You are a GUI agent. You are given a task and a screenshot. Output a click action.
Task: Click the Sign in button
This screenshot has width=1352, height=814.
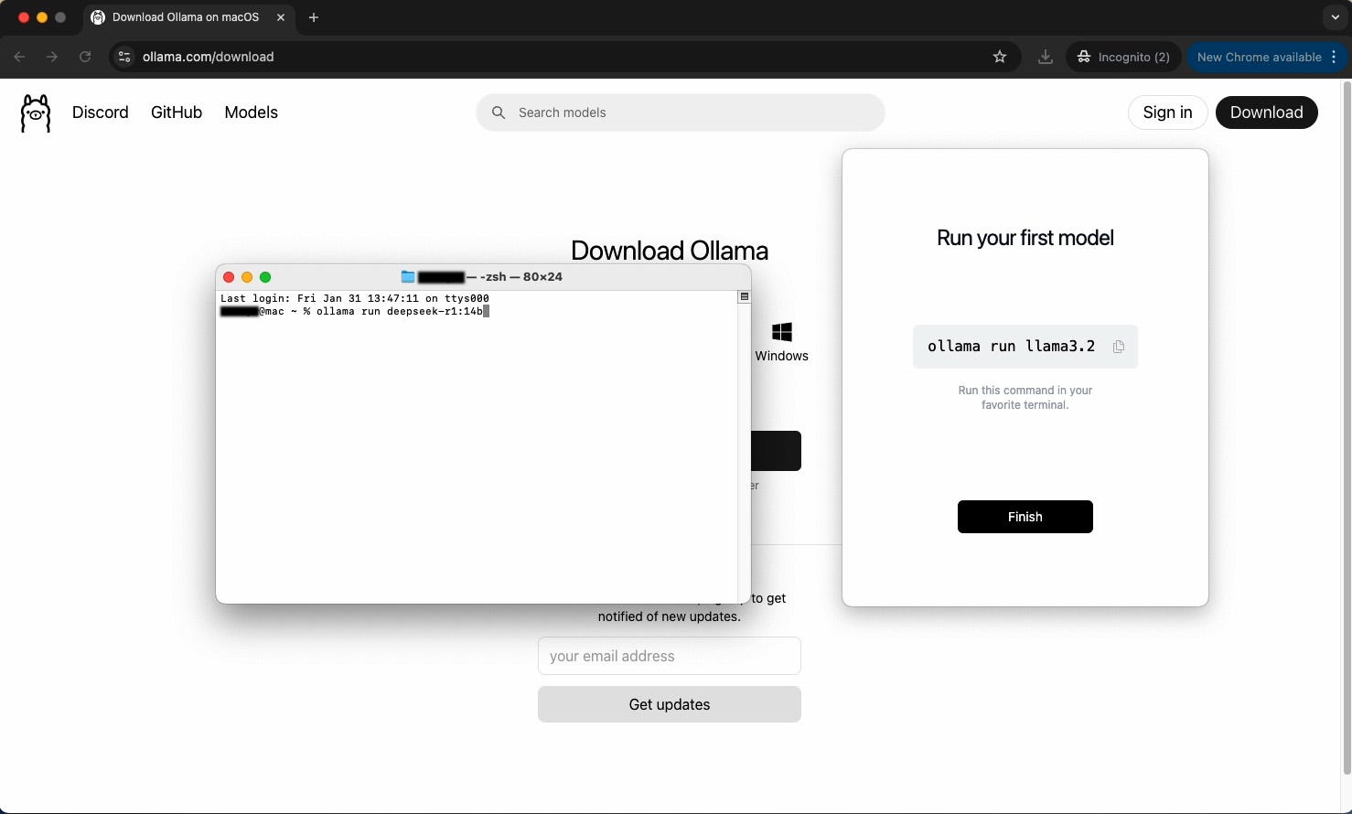click(1167, 112)
